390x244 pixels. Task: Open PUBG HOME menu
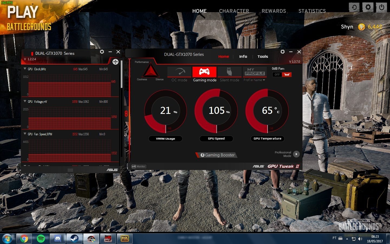199,11
